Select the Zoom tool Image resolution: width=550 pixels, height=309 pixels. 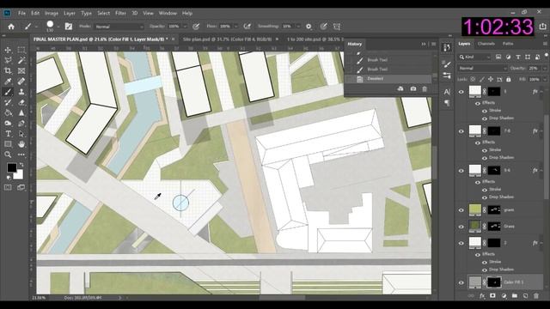[x=8, y=154]
